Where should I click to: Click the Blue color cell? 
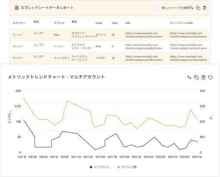coord(98,46)
